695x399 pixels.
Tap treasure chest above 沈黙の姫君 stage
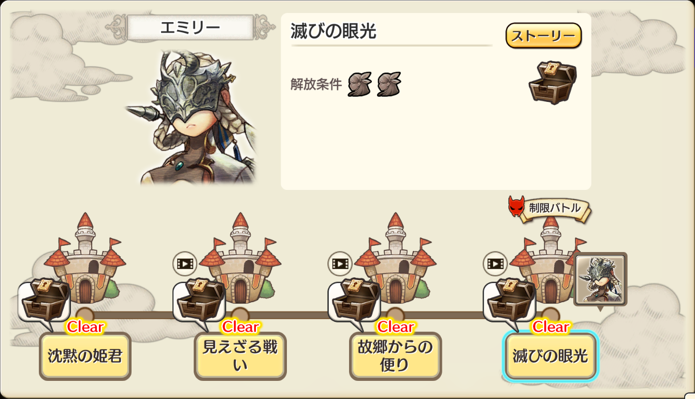45,300
